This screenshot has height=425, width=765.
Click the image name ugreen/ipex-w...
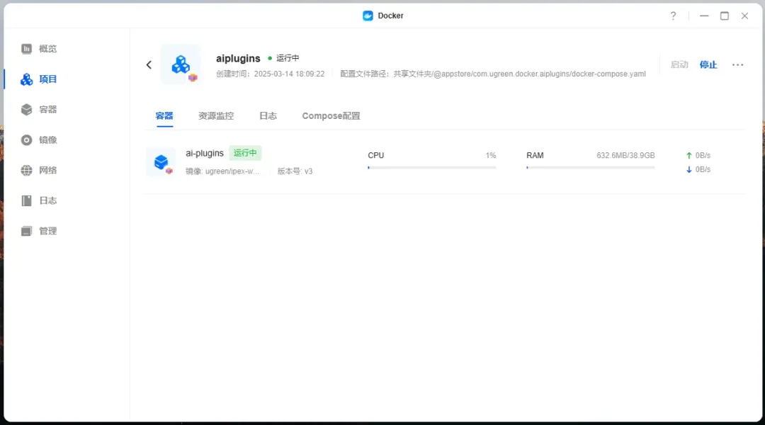(232, 171)
